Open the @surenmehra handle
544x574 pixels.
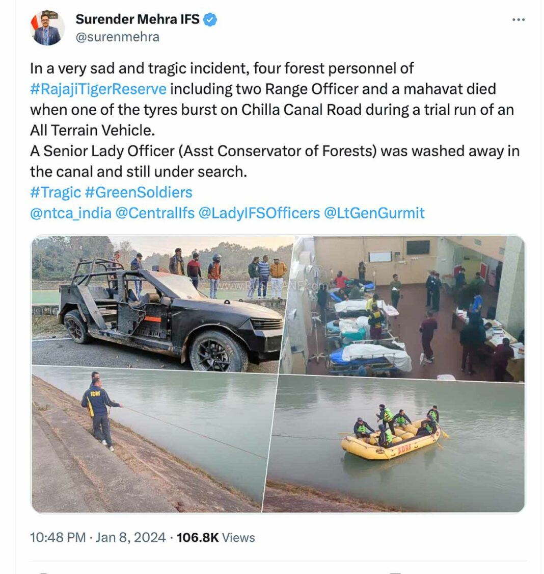click(117, 37)
